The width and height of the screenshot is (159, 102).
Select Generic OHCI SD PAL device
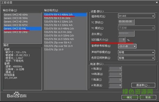point(22,29)
